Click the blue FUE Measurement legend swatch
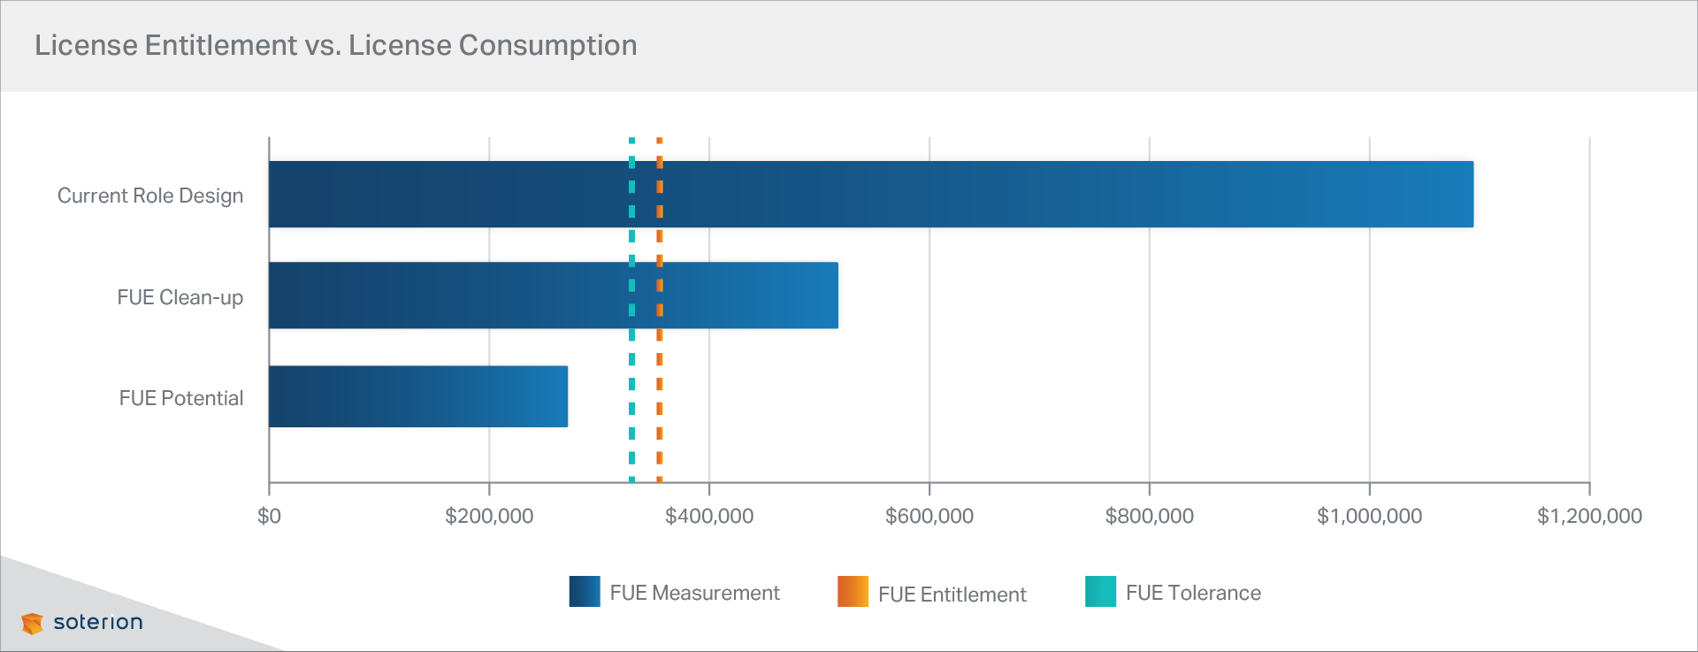Screen dimensions: 1698x652 coord(584,592)
